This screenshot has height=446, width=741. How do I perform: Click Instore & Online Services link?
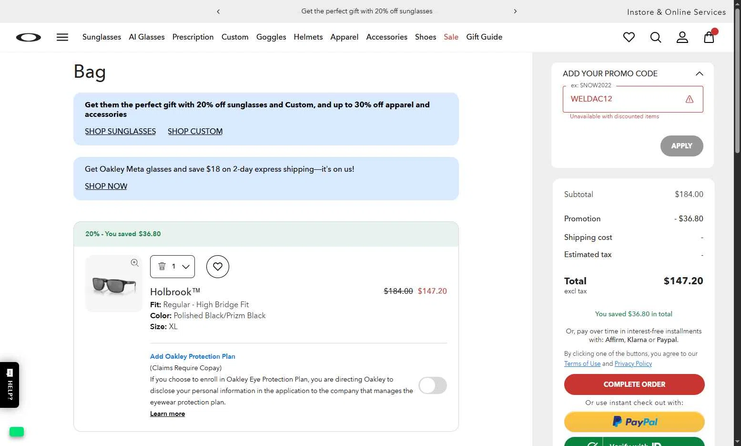click(x=676, y=12)
